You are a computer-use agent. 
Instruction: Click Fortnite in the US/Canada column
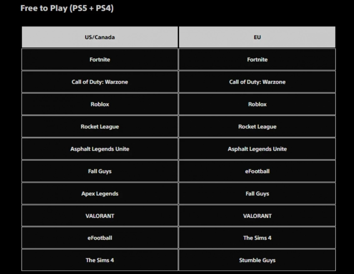click(100, 60)
